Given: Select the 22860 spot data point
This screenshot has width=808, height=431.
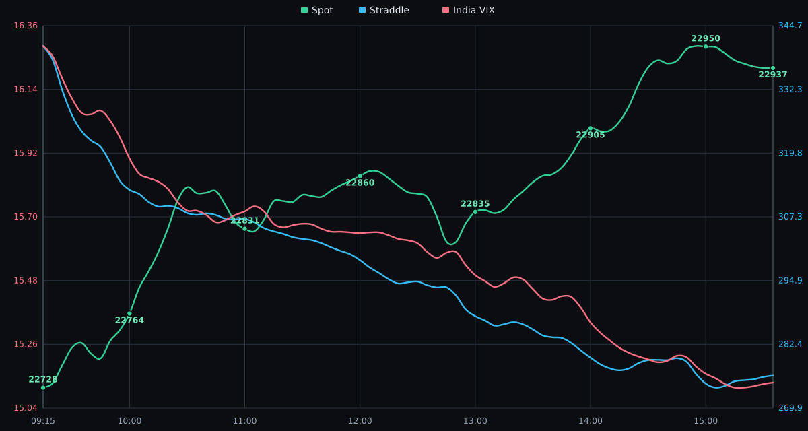Looking at the screenshot, I should pyautogui.click(x=360, y=176).
